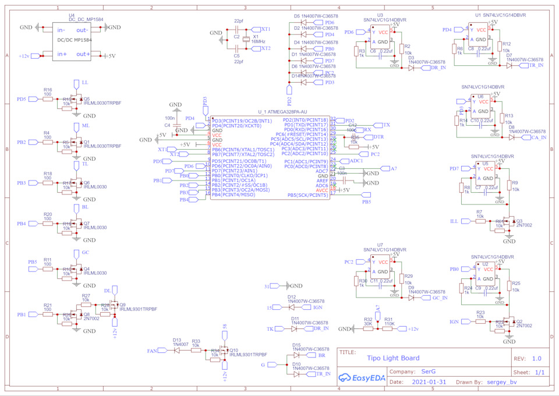Click the 58 net port above Q10
Screen dimensions: 559x396
[x=225, y=335]
